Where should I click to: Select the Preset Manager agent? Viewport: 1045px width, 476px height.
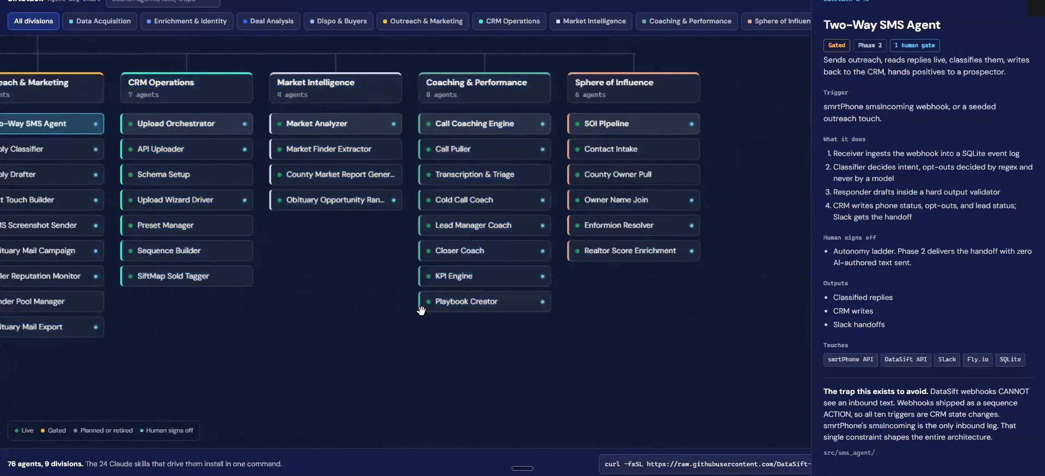187,226
